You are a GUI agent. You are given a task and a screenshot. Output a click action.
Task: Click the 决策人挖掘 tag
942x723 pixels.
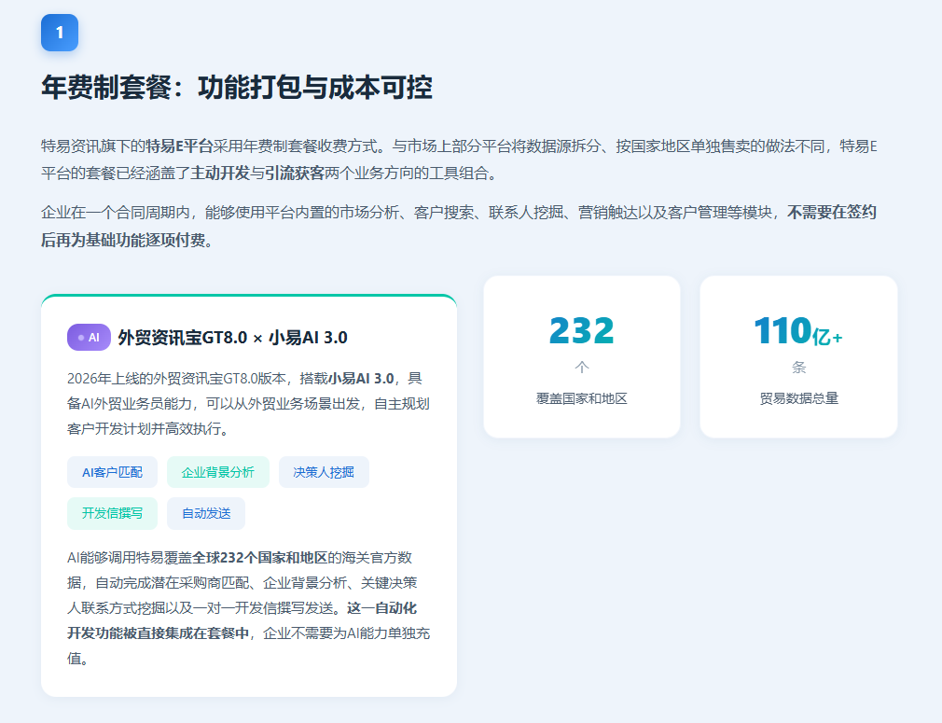pos(324,472)
